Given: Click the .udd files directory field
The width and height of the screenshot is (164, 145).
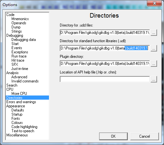Looking at the screenshot, I should tap(105, 33).
